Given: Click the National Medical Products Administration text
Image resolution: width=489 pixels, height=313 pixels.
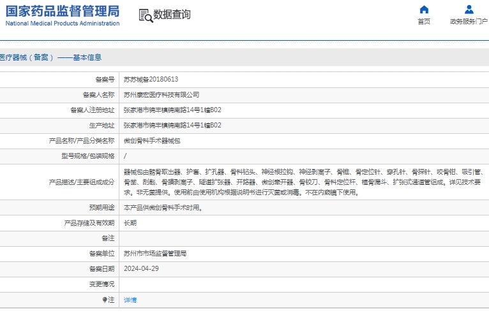Looking at the screenshot, I should (63, 24).
